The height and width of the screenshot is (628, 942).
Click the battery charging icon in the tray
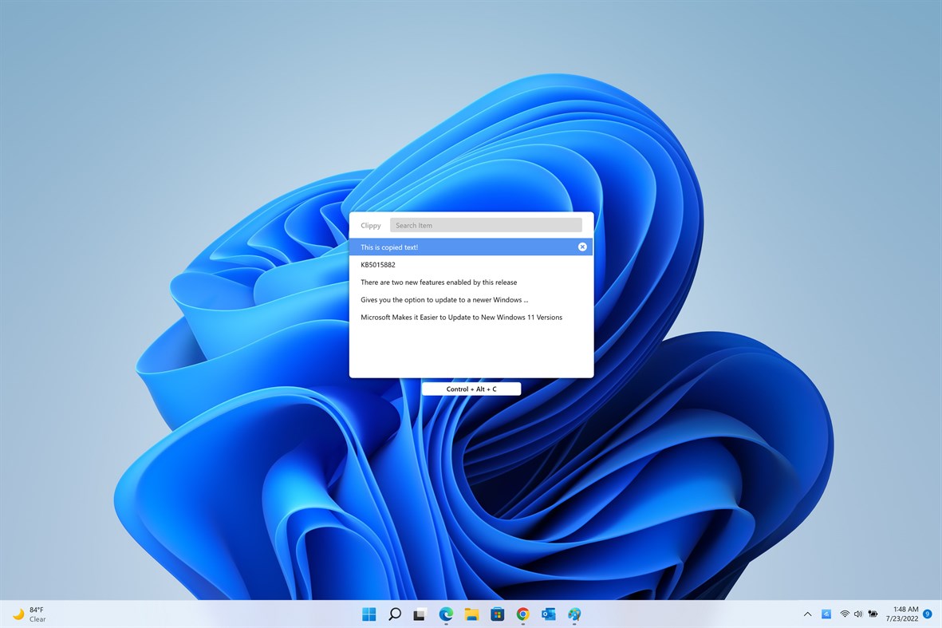pos(873,614)
